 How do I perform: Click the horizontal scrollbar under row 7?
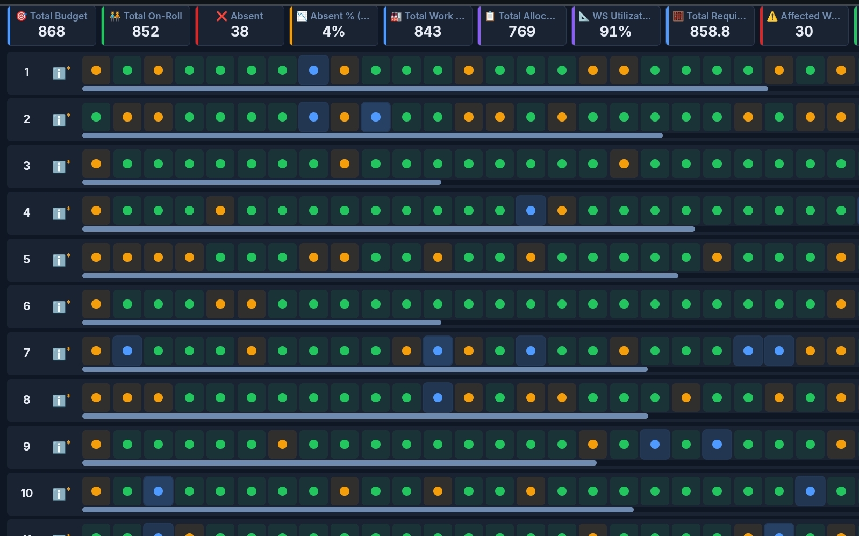pyautogui.click(x=365, y=369)
